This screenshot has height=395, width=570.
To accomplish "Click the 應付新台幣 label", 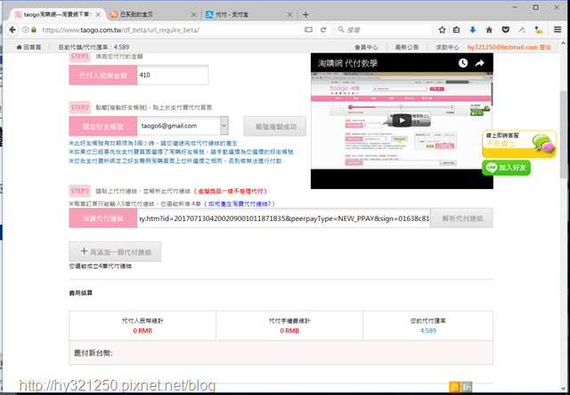I will pos(94,353).
